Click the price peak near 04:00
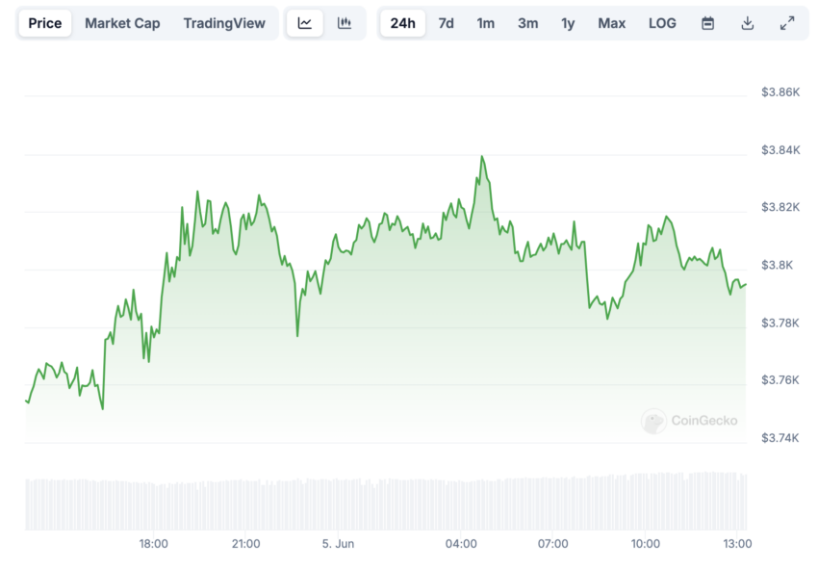Image resolution: width=818 pixels, height=569 pixels. point(481,157)
